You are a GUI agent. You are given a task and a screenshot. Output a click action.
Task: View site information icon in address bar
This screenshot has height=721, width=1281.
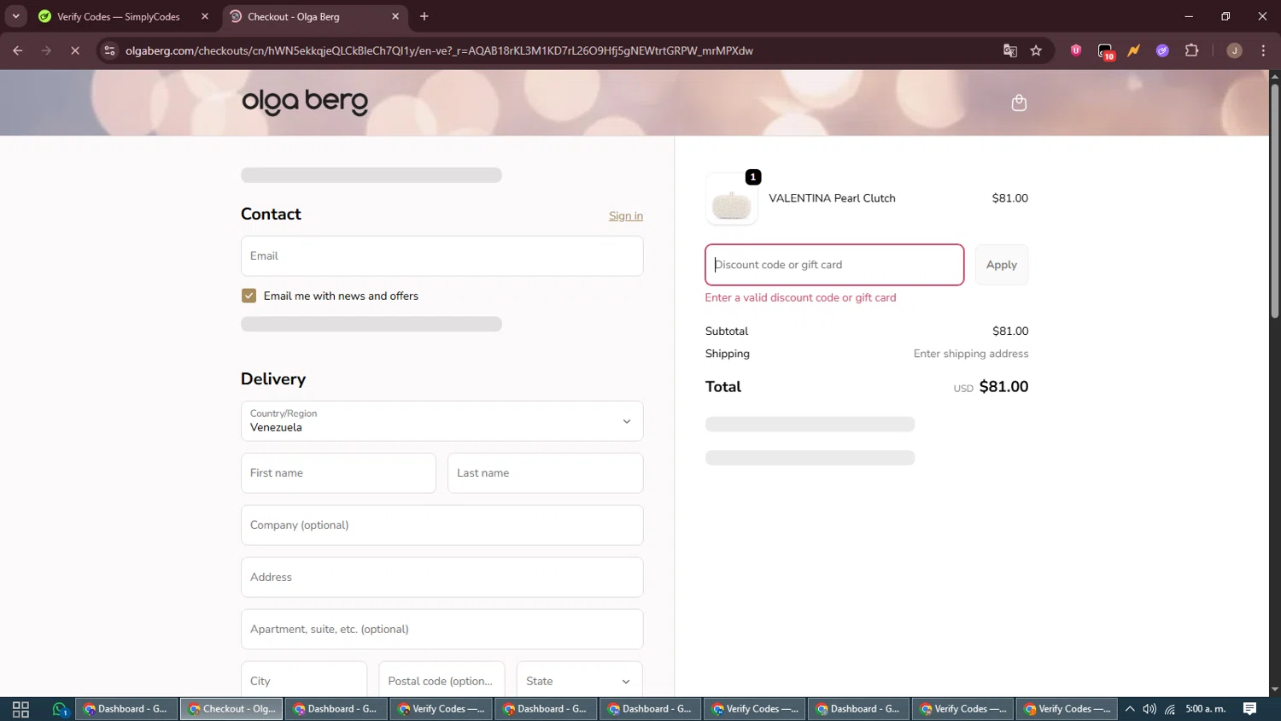[109, 50]
